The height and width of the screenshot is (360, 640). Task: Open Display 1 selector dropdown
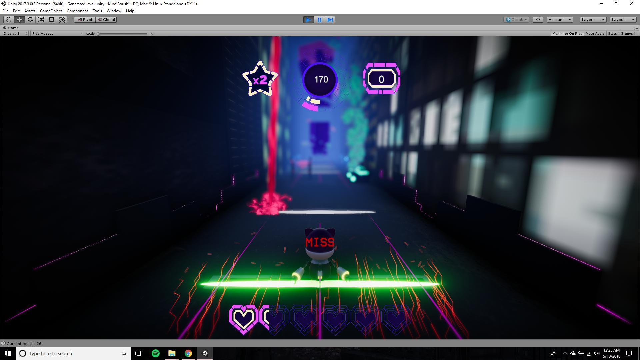click(15, 33)
